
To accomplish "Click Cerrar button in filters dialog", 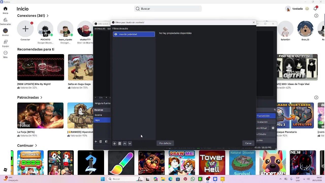I will point(248,143).
